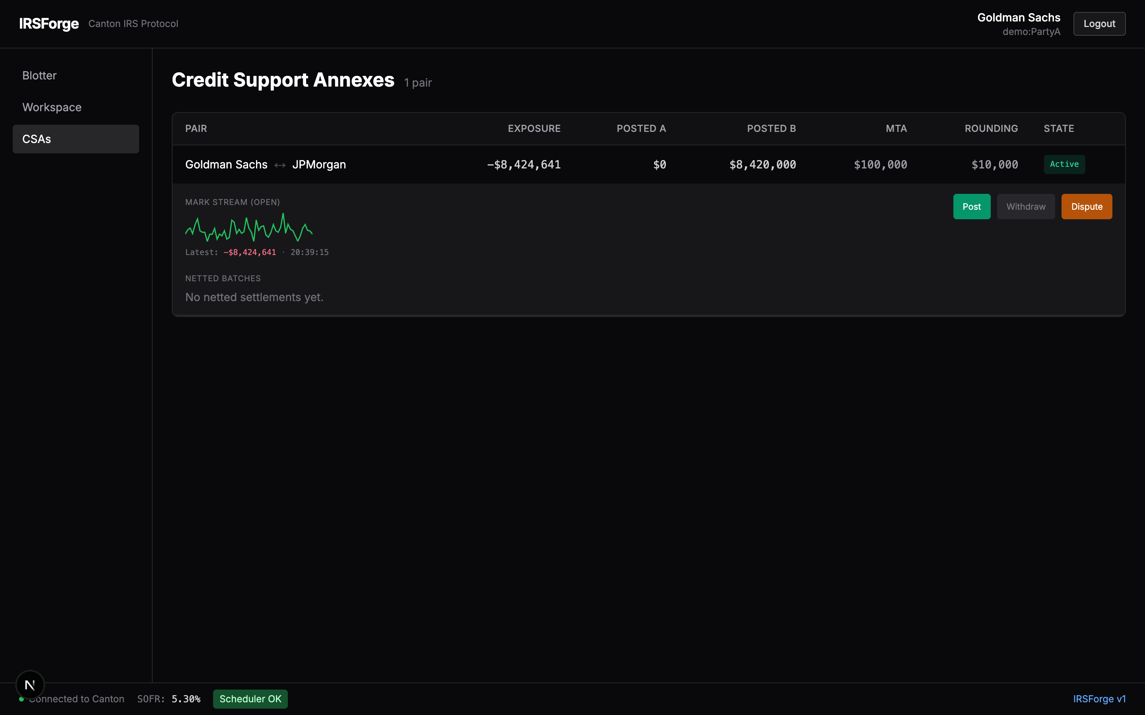1145x715 pixels.
Task: Open the Workspace section
Action: [52, 107]
